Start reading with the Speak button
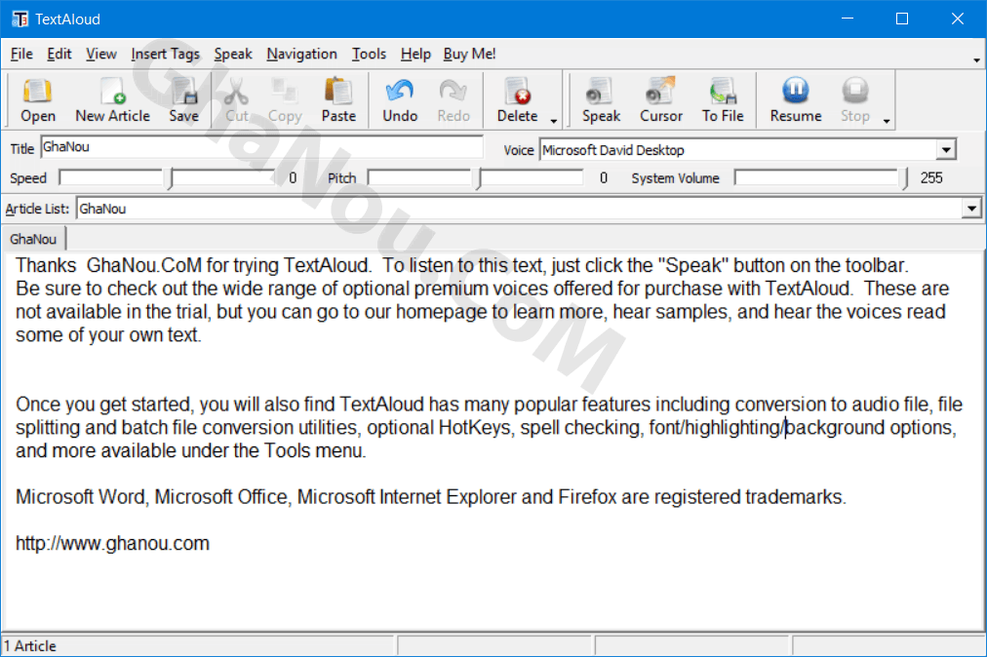This screenshot has height=657, width=987. pos(601,100)
